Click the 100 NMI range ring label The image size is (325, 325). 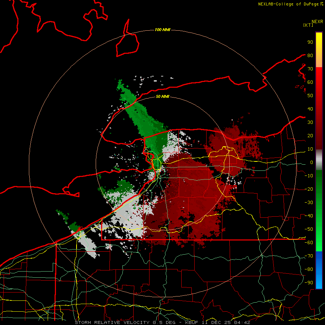click(x=162, y=30)
